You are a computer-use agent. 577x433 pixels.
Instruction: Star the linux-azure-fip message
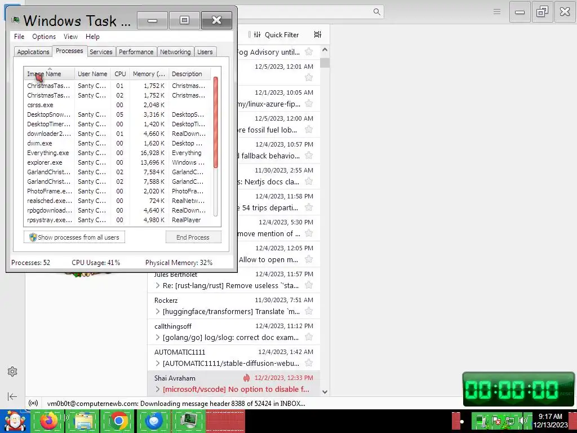coord(309,104)
